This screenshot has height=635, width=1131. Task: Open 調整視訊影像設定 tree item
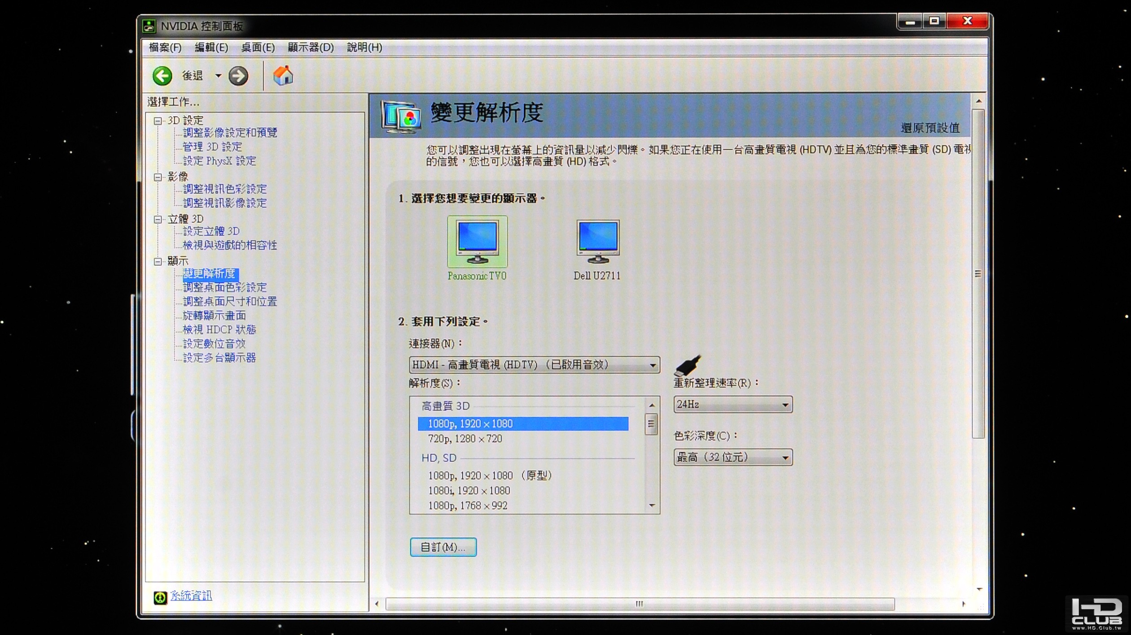[x=225, y=203]
